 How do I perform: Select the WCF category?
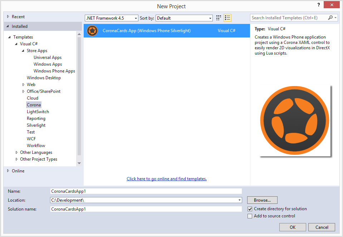tap(31, 139)
